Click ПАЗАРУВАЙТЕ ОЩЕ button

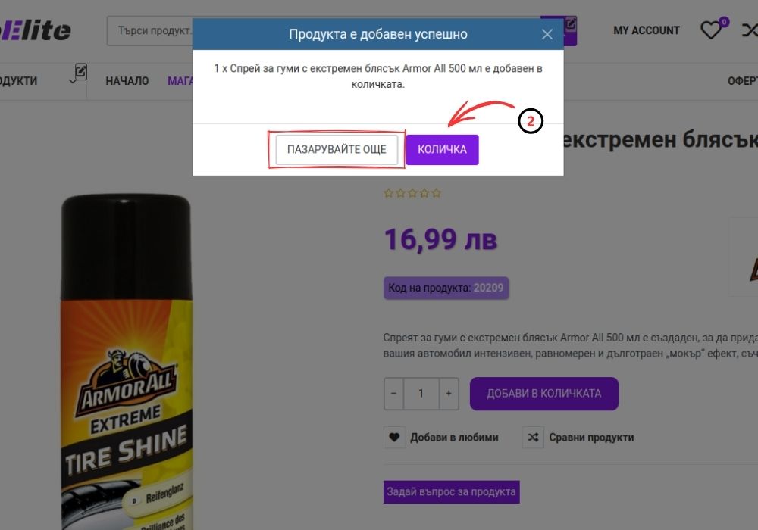click(x=337, y=150)
